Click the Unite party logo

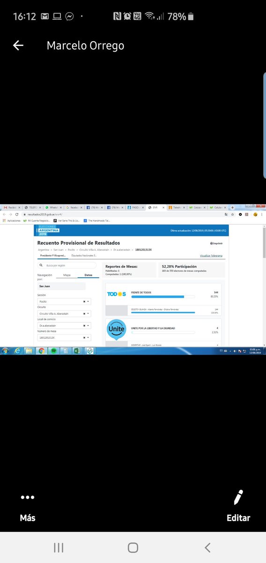[x=117, y=329]
